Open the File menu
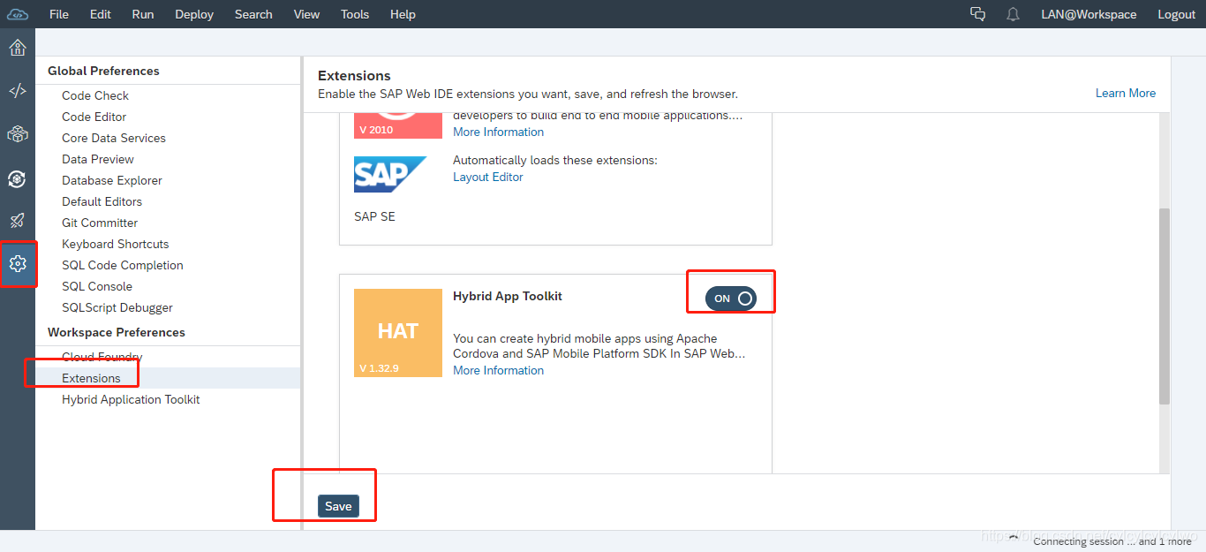This screenshot has width=1206, height=552. tap(59, 14)
